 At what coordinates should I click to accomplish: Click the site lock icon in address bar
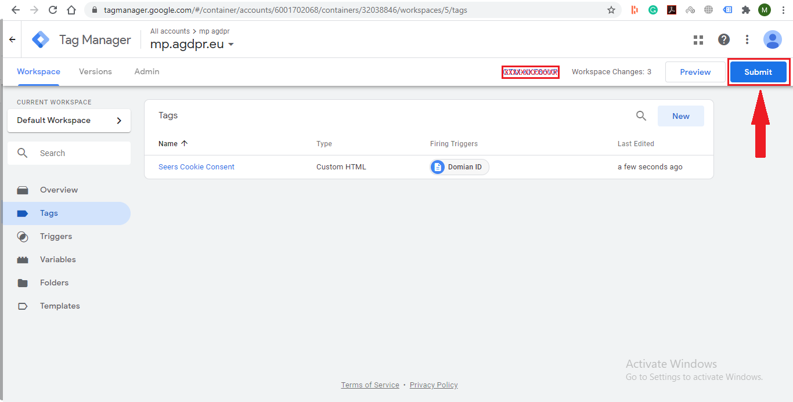coord(94,10)
